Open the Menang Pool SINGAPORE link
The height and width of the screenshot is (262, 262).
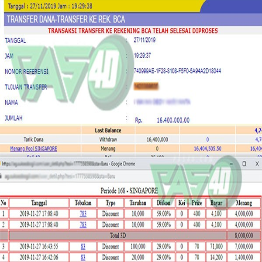pyautogui.click(x=34, y=148)
